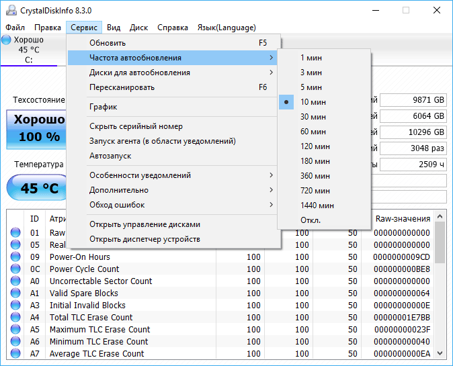The image size is (453, 366).
Task: Click raw value 0000000009CD
Action: pyautogui.click(x=401, y=257)
